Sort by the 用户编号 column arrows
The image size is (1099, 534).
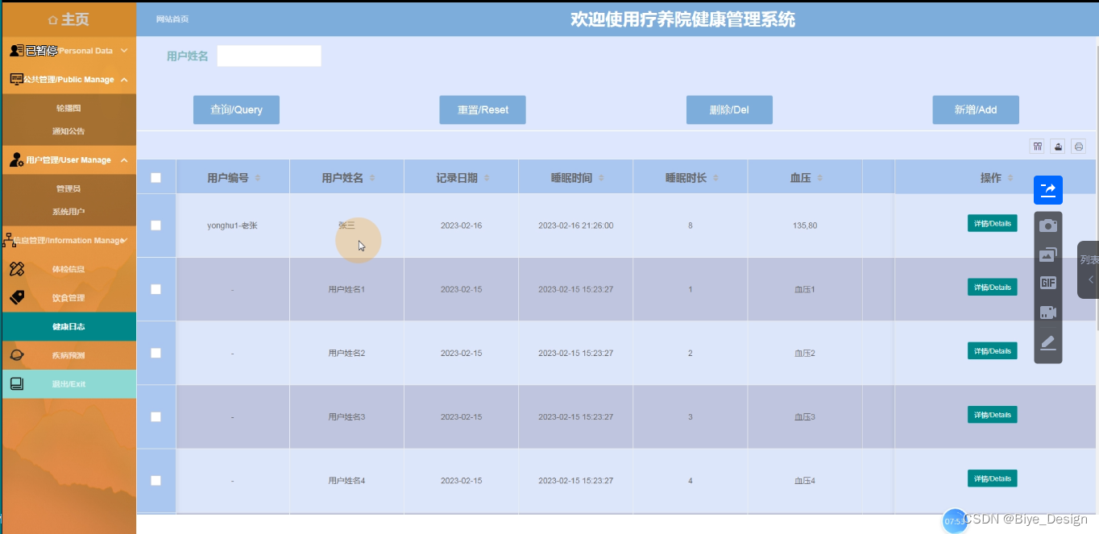point(258,178)
